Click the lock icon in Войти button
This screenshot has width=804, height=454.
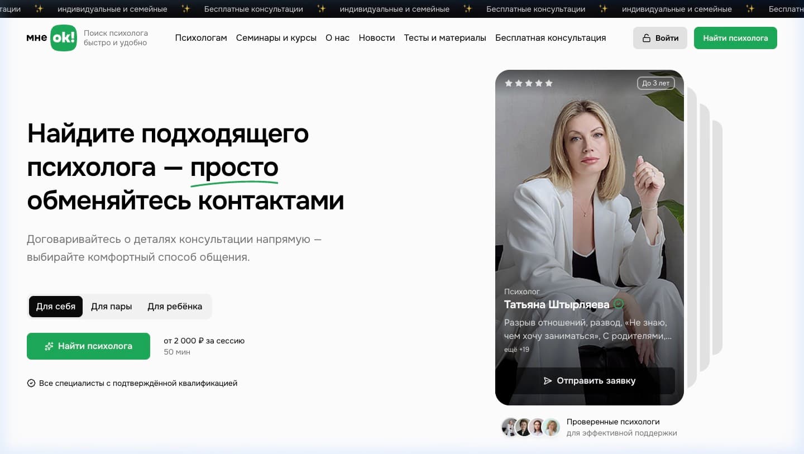click(x=647, y=38)
